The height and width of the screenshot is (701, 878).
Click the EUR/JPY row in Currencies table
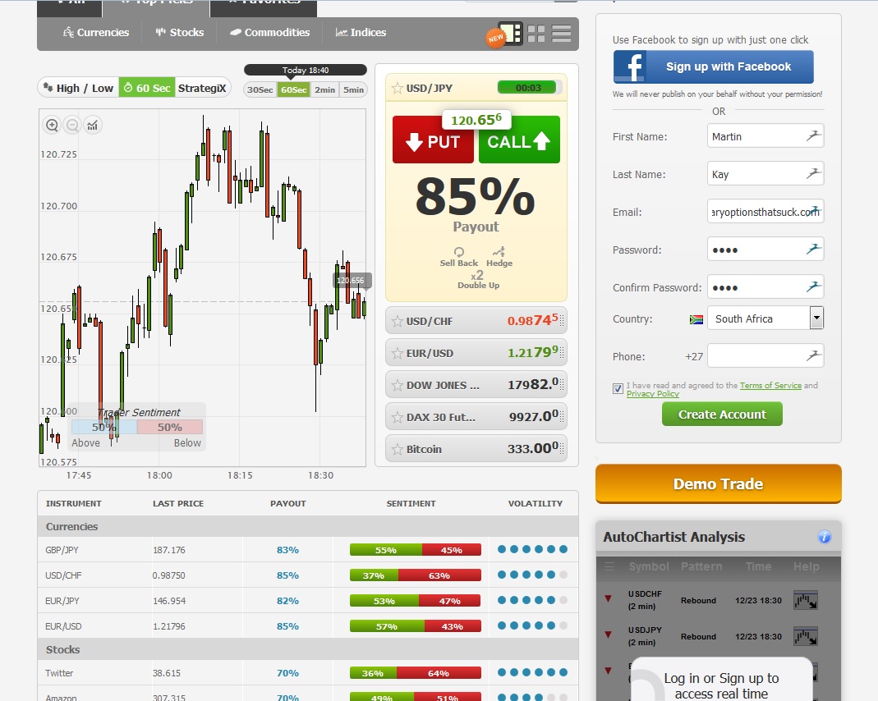[308, 601]
